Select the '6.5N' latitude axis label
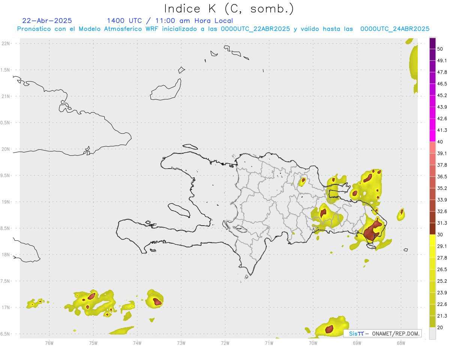The height and width of the screenshot is (348, 450). tap(5, 334)
